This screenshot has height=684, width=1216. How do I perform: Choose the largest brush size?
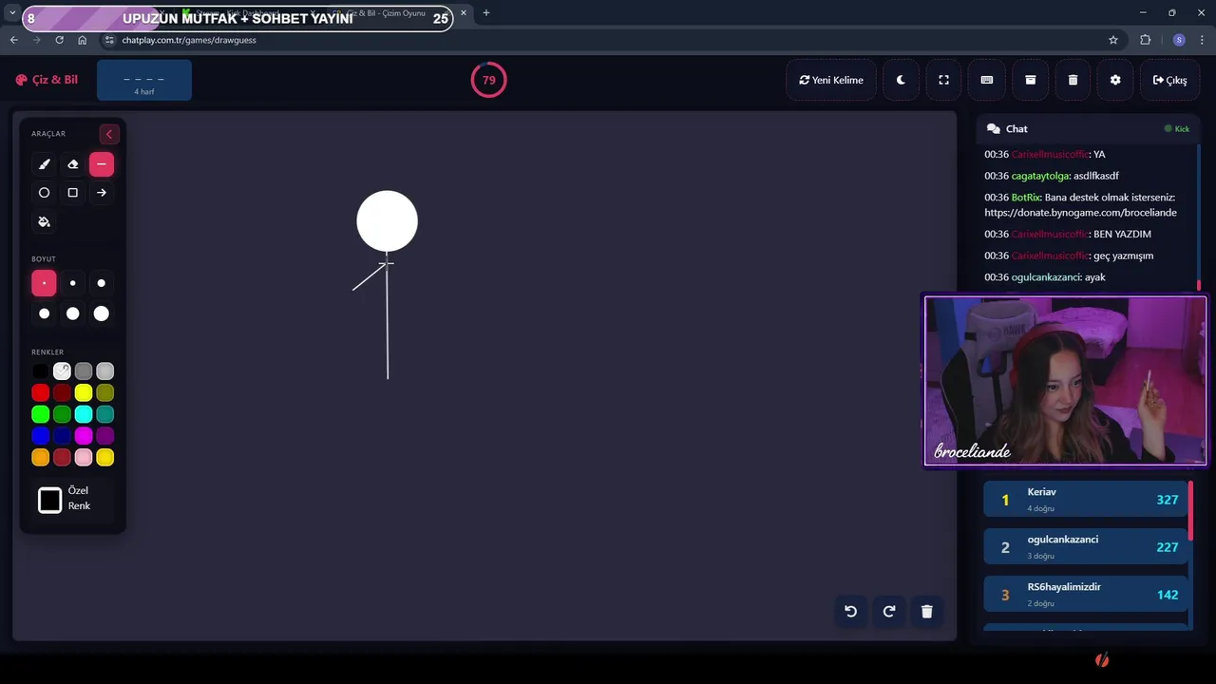[102, 313]
